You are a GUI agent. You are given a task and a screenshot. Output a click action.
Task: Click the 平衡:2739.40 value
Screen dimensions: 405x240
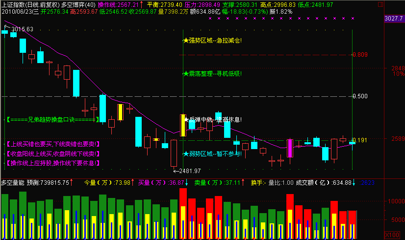point(165,4)
